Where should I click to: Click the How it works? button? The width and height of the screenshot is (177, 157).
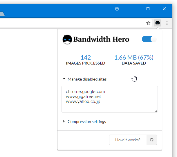(x=128, y=140)
